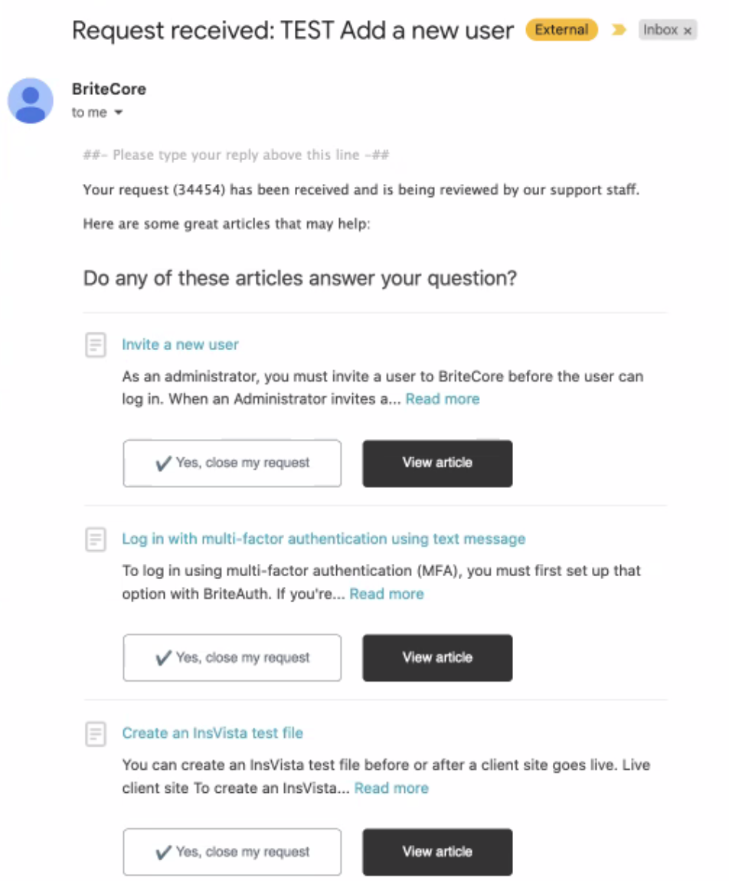Screen dimensions: 729x881
Task: Click Read more in the MFA article summary
Action: [387, 594]
